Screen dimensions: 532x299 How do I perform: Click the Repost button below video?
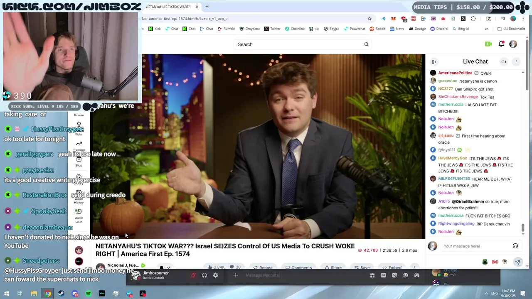(x=263, y=268)
